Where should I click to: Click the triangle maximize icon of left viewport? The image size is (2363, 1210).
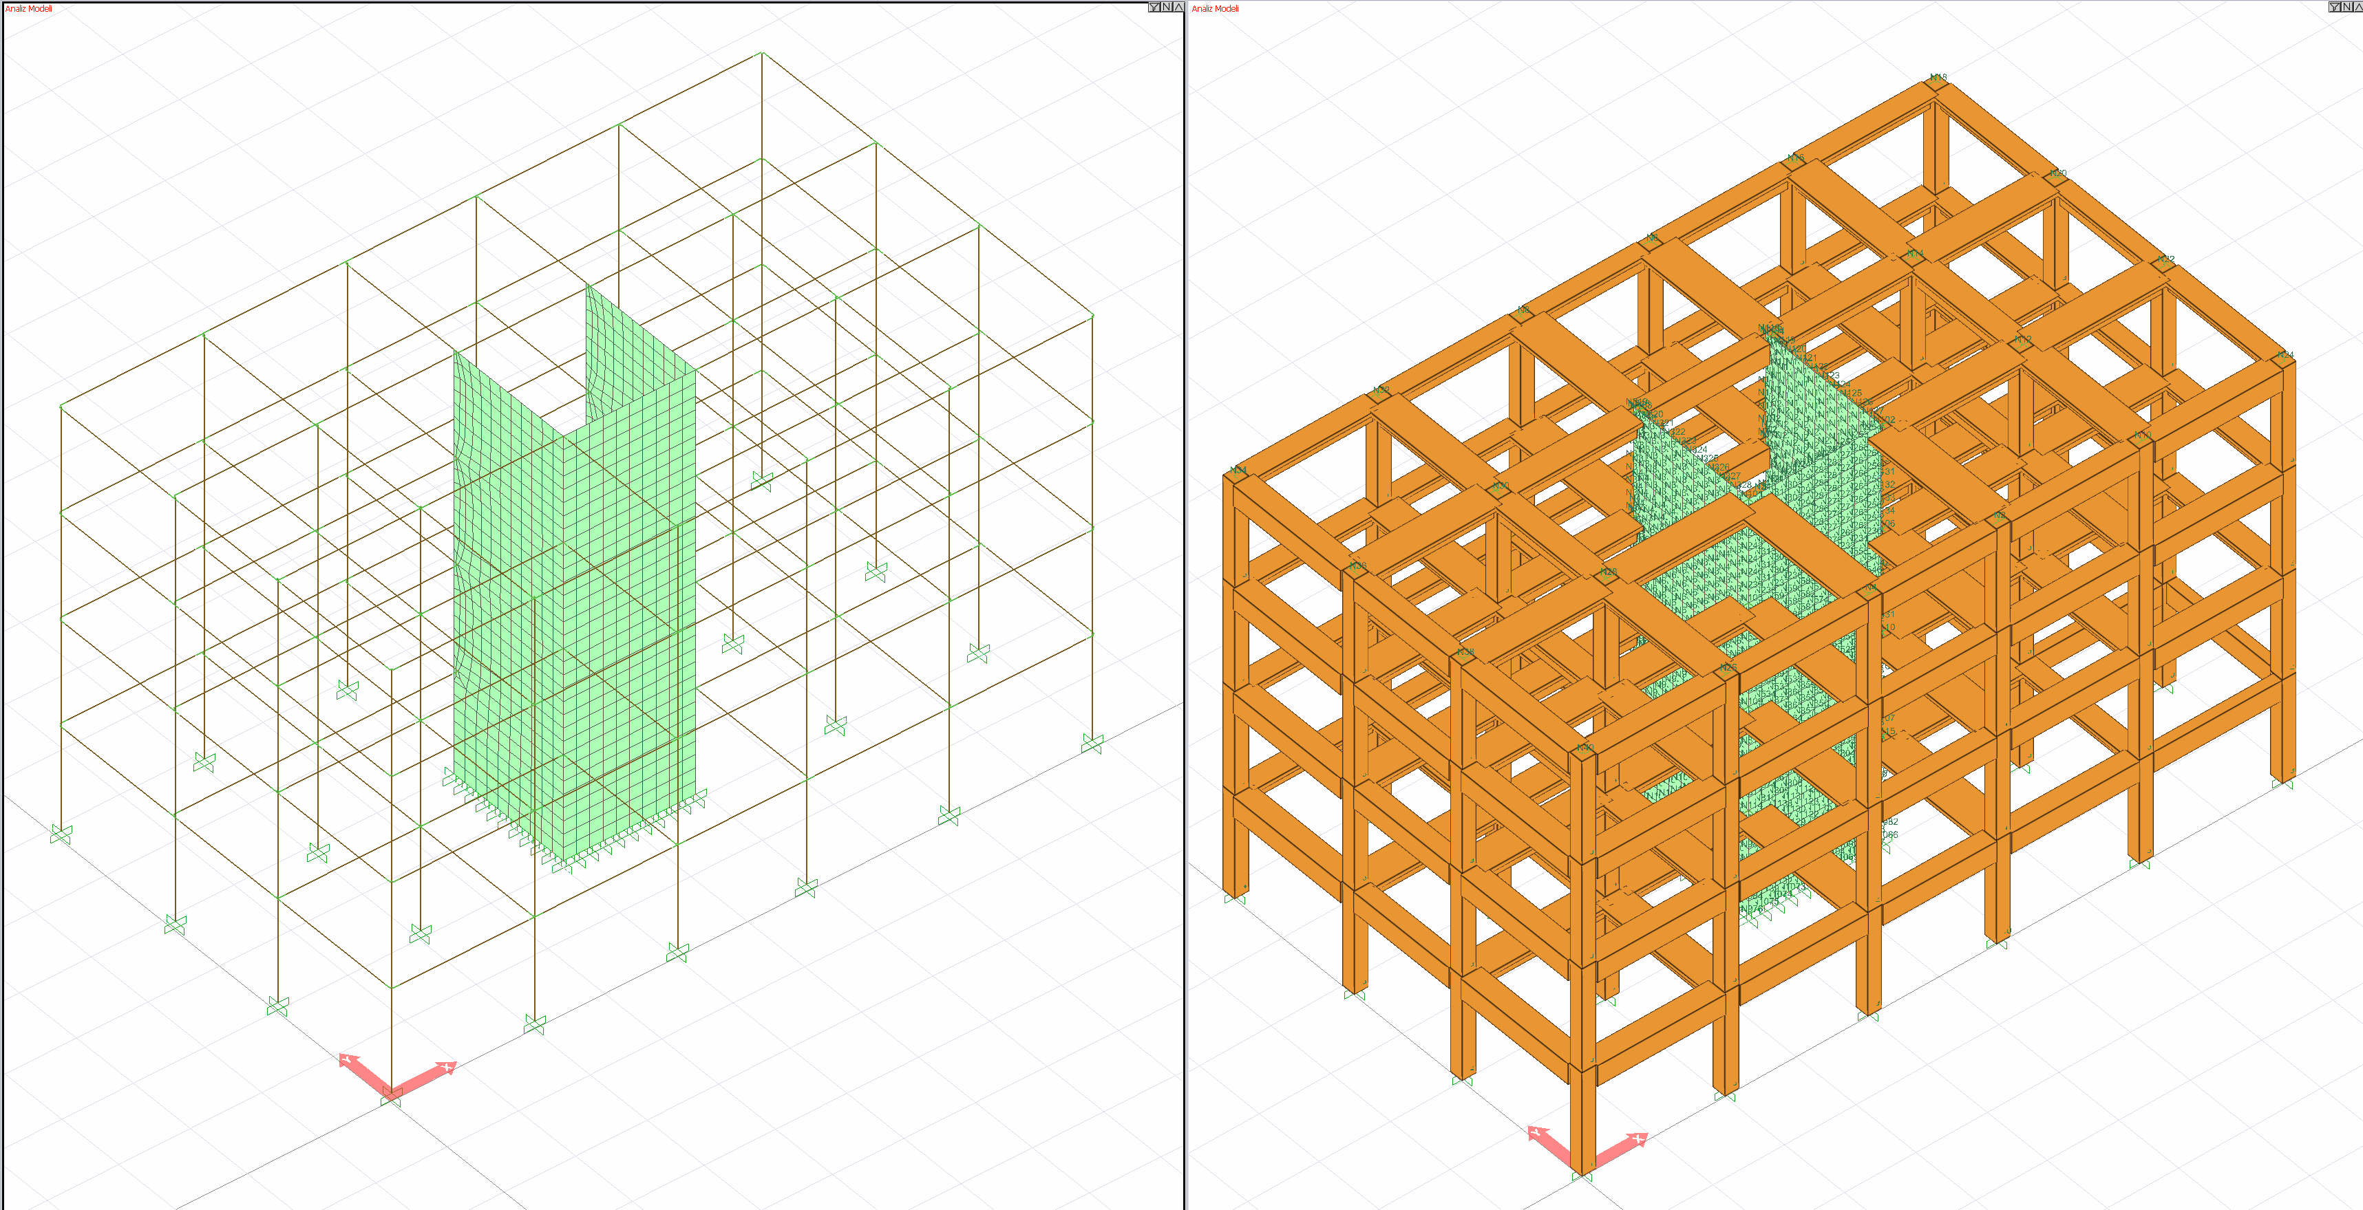[x=1178, y=8]
